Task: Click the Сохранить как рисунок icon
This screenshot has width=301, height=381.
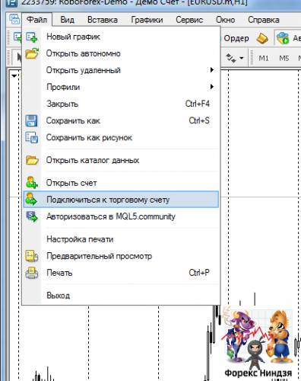Action: click(32, 138)
